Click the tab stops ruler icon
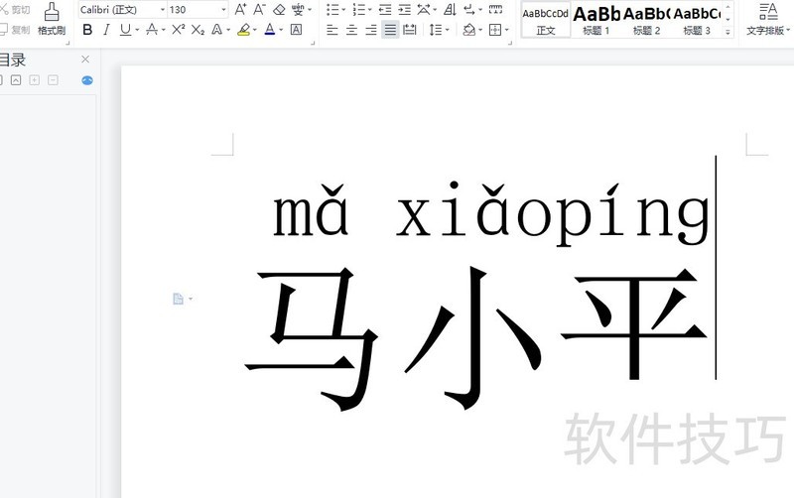 point(495,10)
